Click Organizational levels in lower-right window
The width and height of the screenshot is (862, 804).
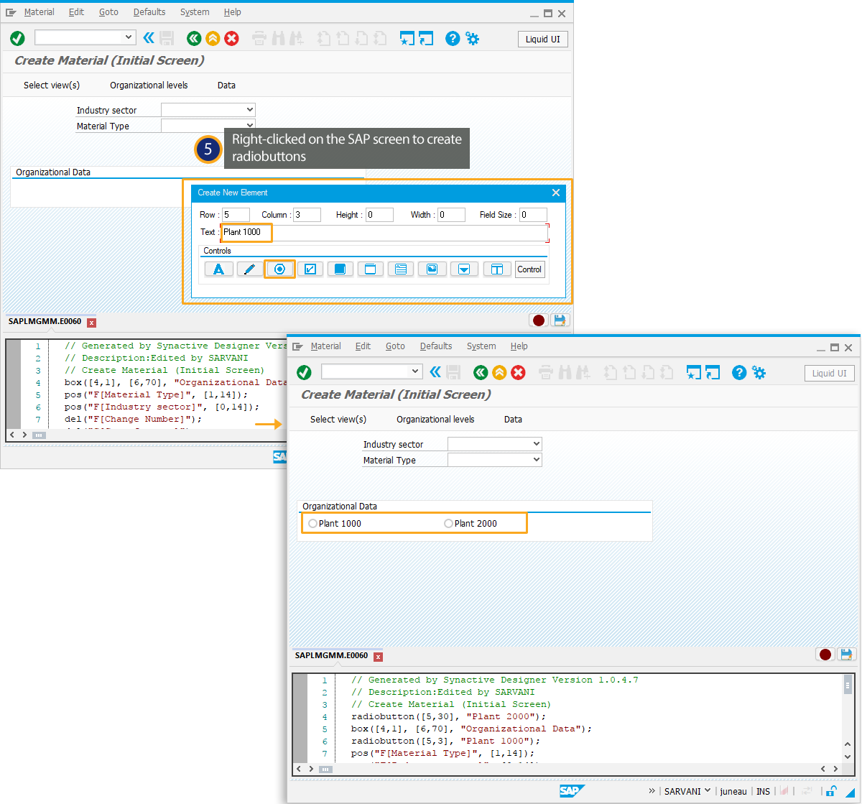pyautogui.click(x=435, y=420)
